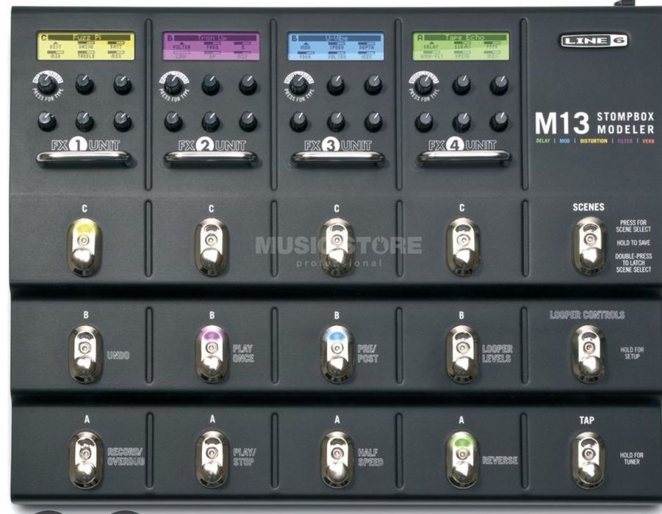Click the M13 model name

562,123
